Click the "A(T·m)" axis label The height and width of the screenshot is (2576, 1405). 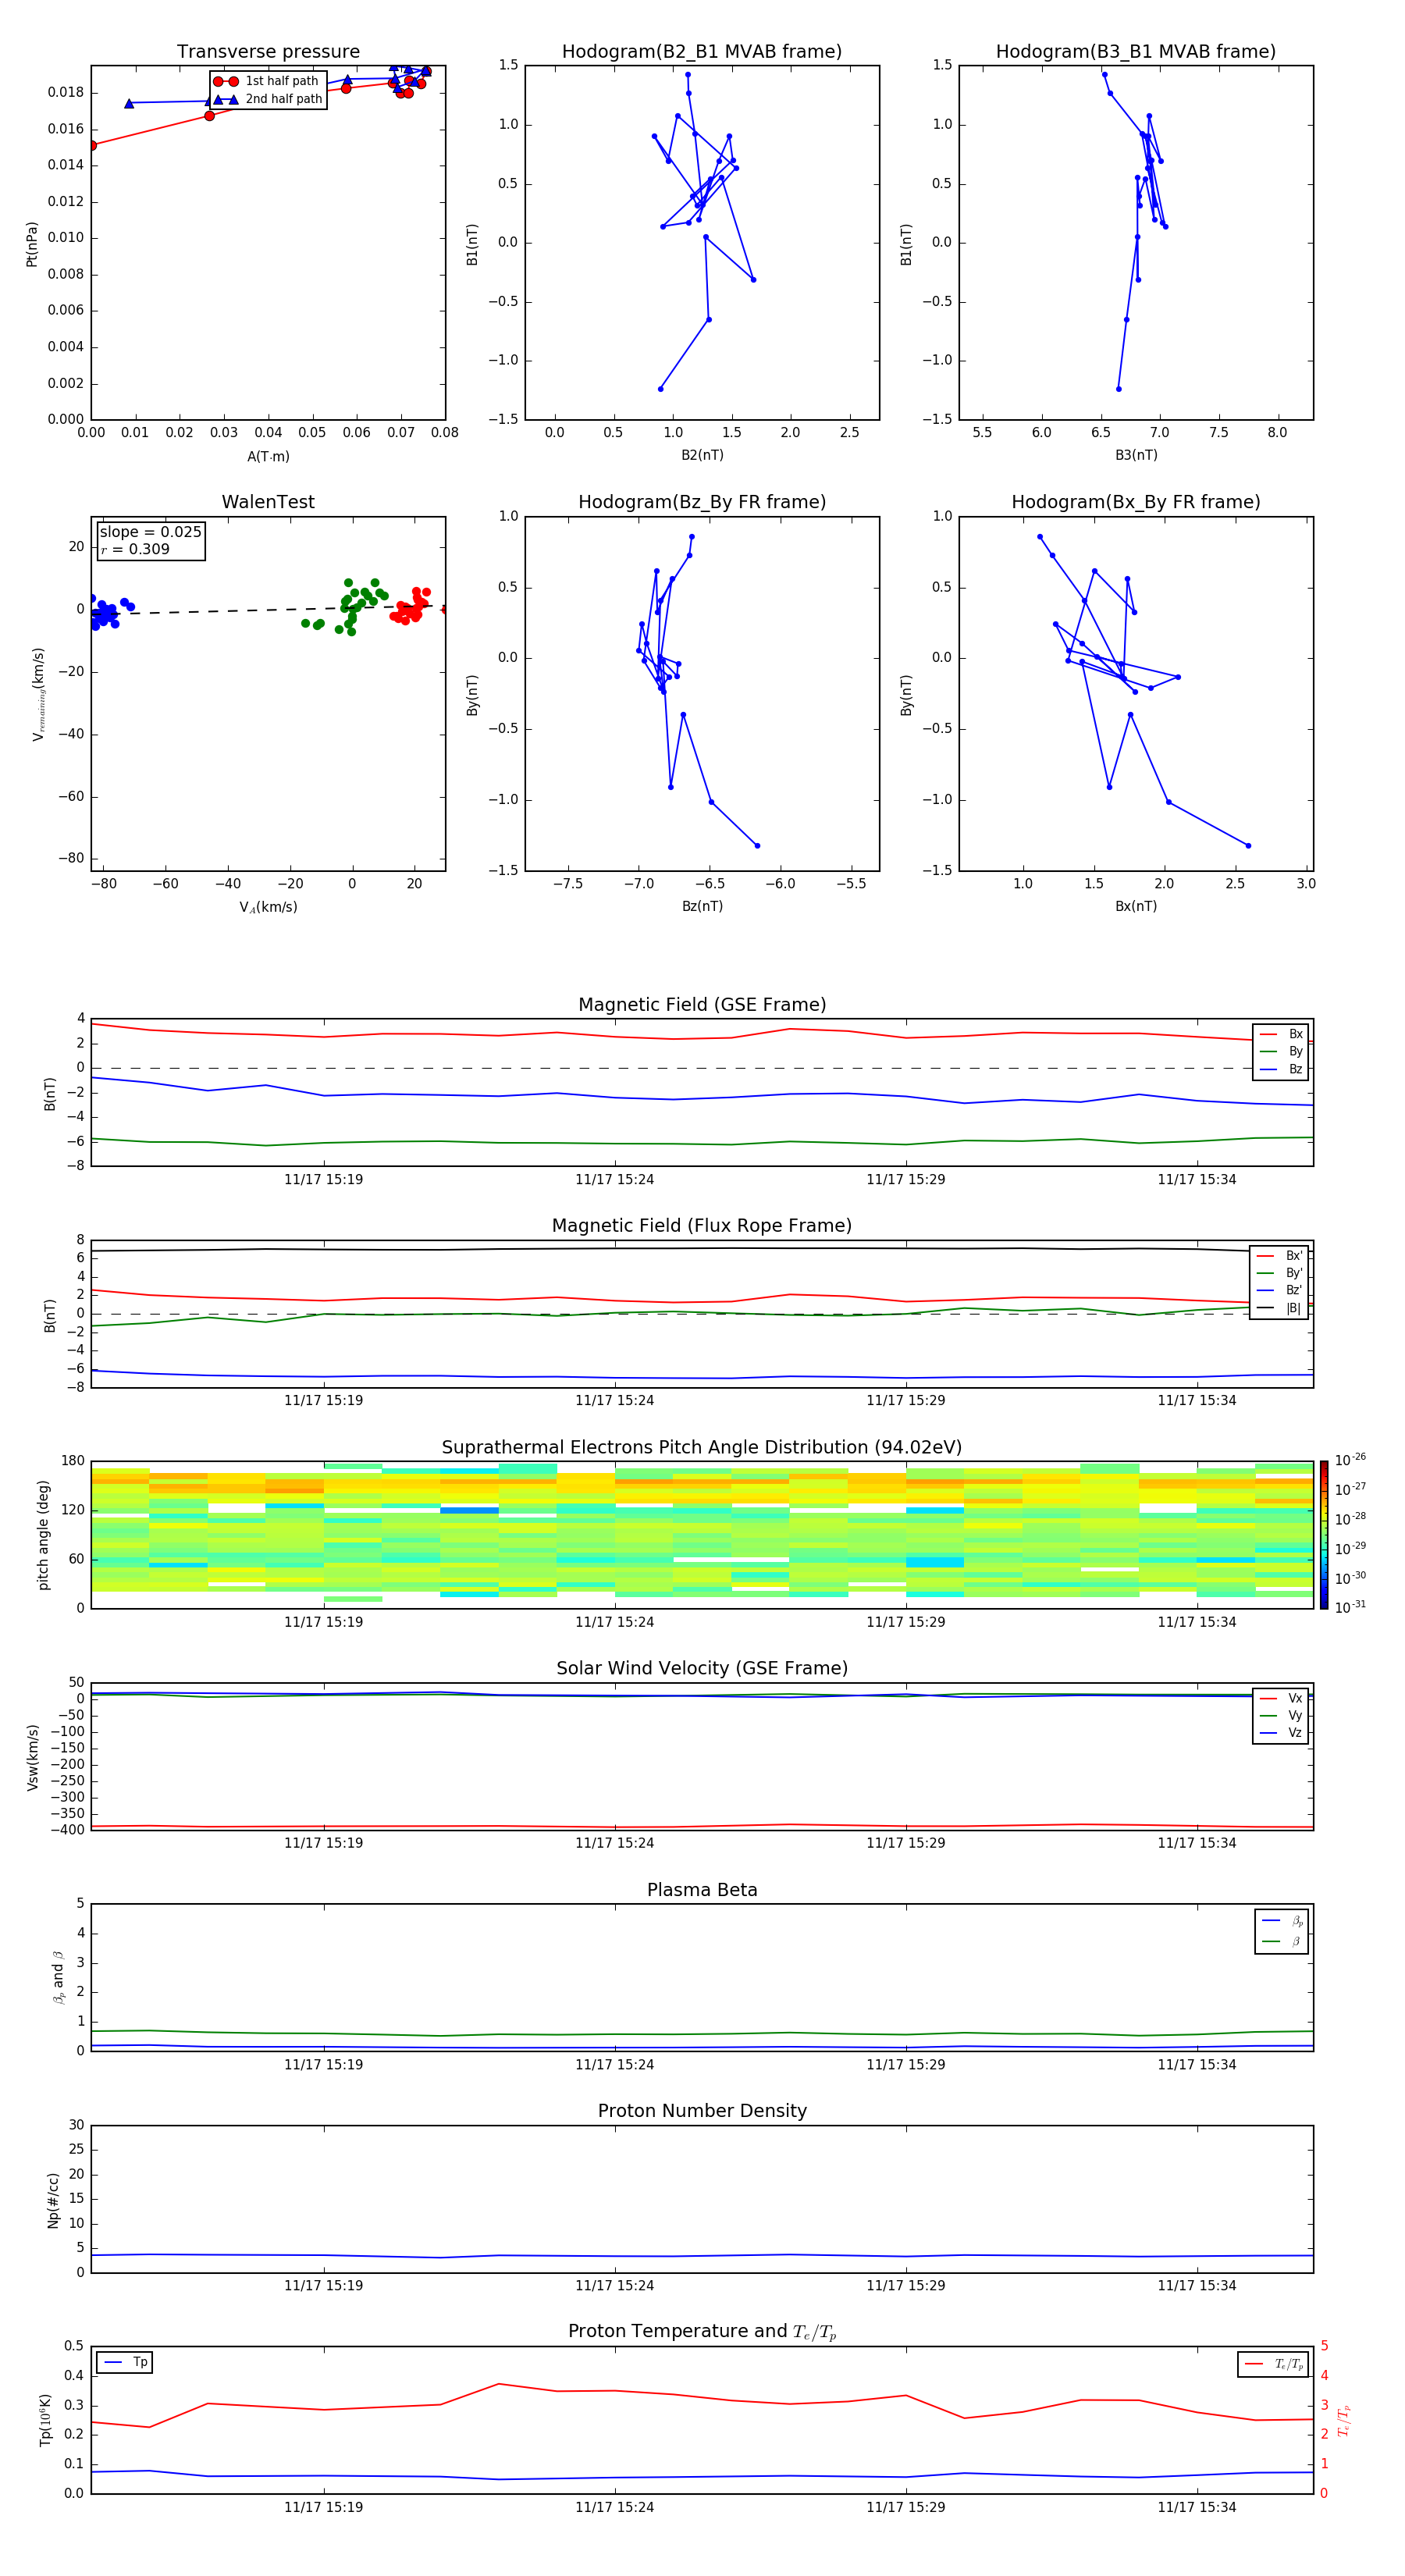[x=268, y=457]
